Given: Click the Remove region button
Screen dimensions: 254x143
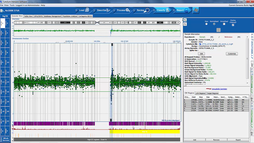Looking at the screenshot, I should point(216,140).
